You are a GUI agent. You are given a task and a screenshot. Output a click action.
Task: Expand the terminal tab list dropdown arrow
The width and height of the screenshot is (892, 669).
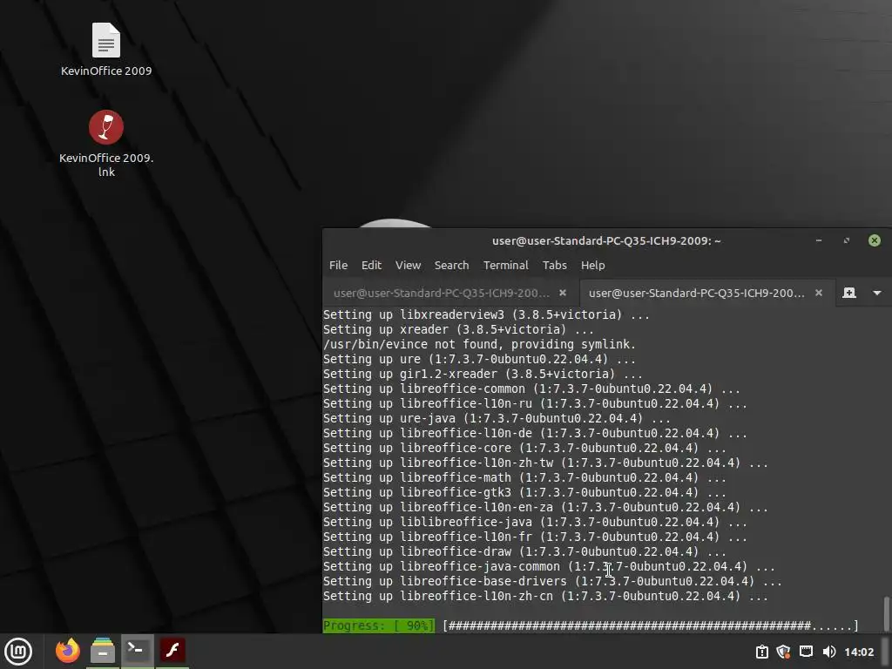point(876,293)
